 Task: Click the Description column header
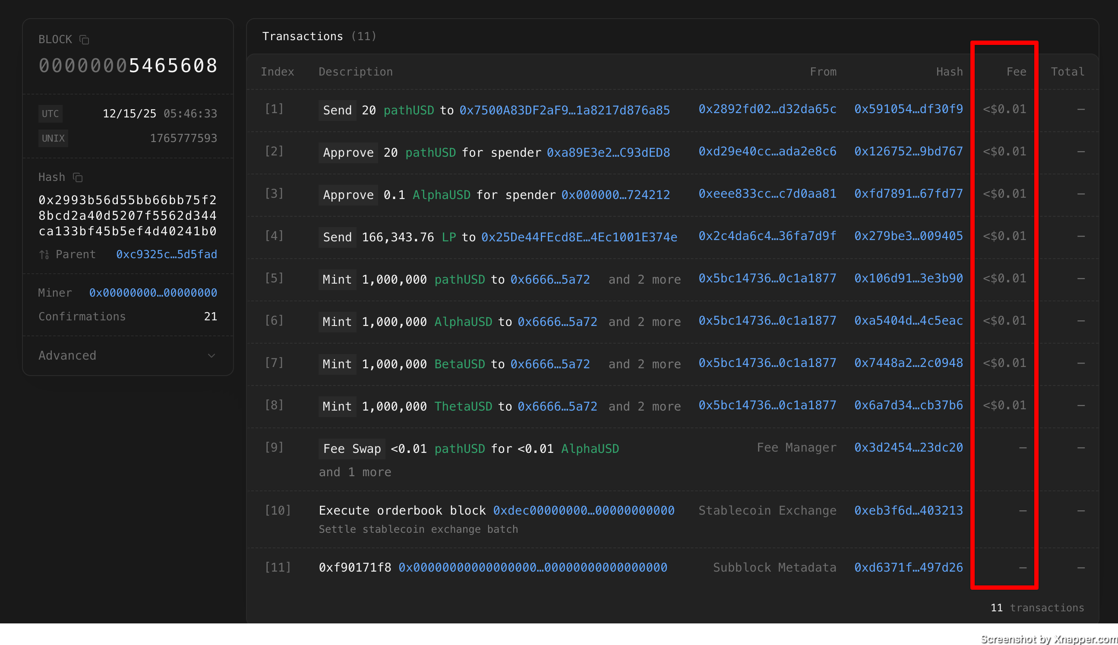[355, 72]
